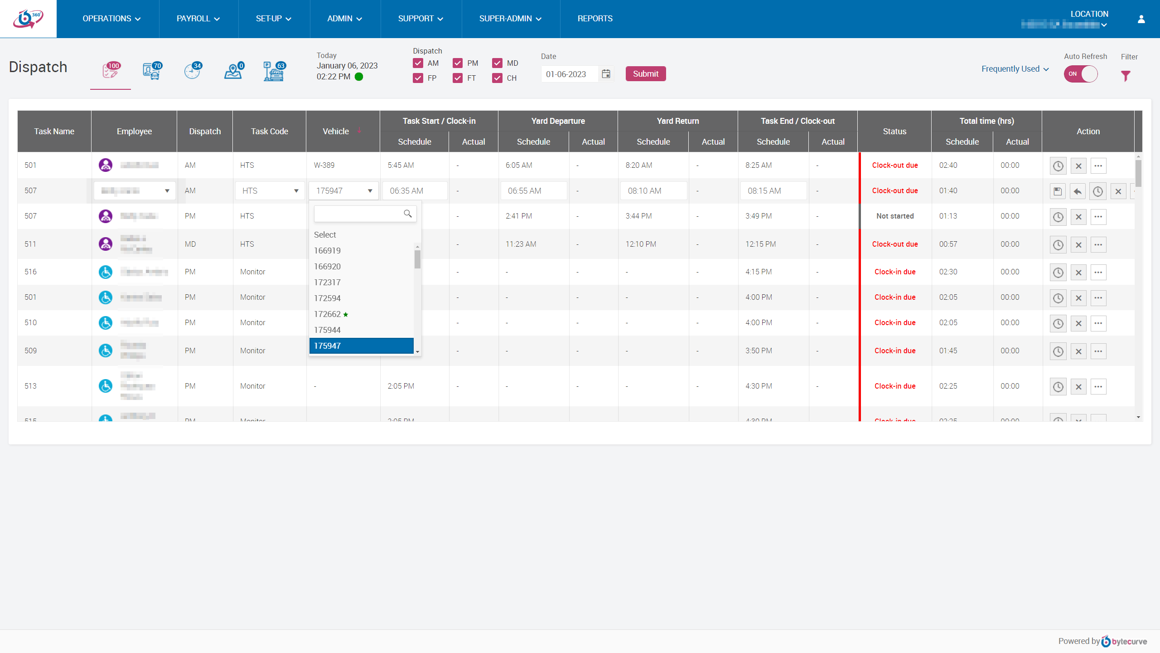
Task: Click the clock icon with badge 34
Action: point(192,71)
